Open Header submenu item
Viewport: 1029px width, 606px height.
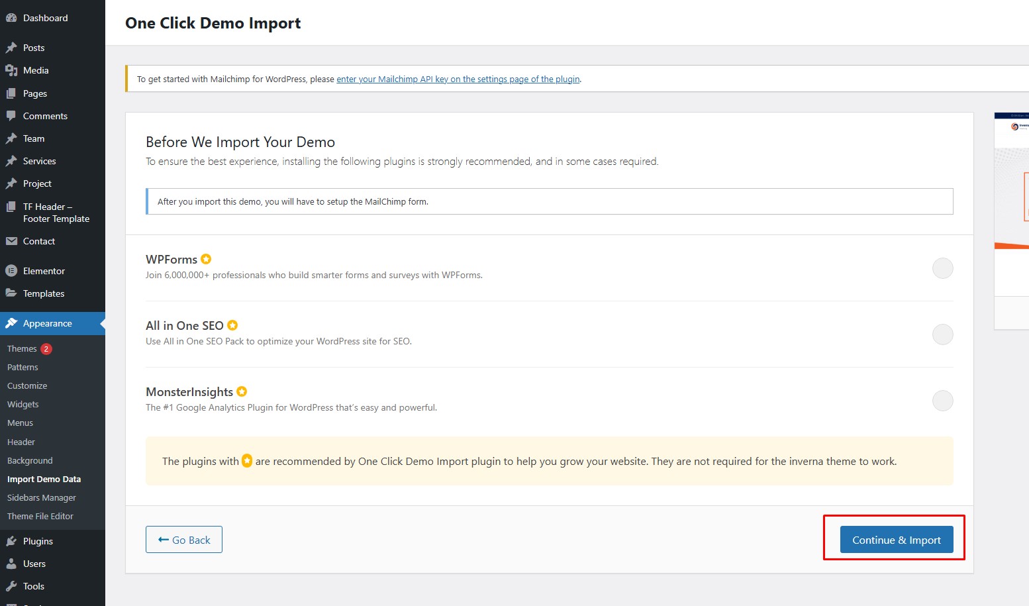coord(21,442)
